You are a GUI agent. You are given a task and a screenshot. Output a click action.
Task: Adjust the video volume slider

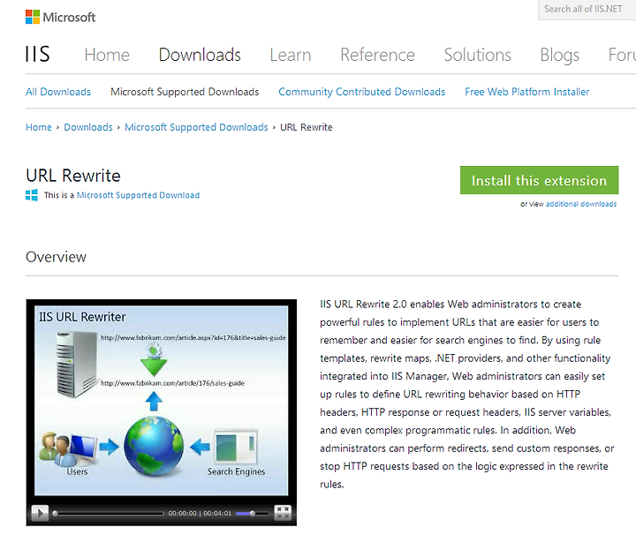(x=252, y=514)
